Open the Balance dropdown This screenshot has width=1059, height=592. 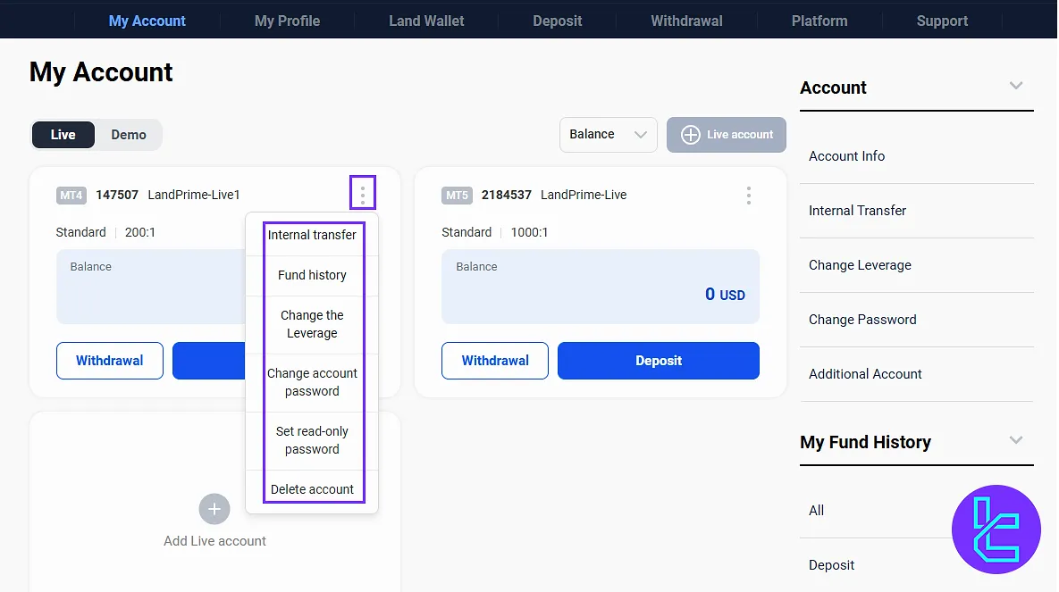point(608,135)
